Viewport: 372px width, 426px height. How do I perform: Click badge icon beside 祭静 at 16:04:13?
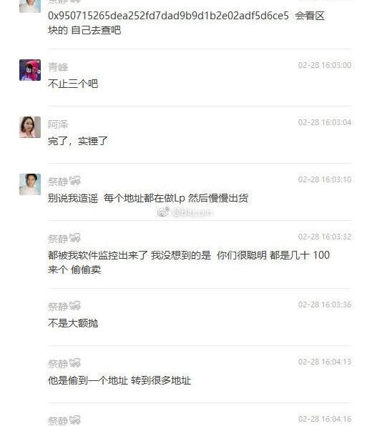(75, 363)
